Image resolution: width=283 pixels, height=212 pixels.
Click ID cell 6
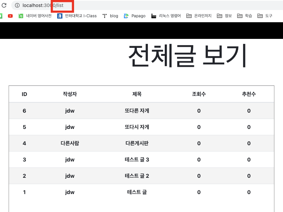pyautogui.click(x=24, y=111)
